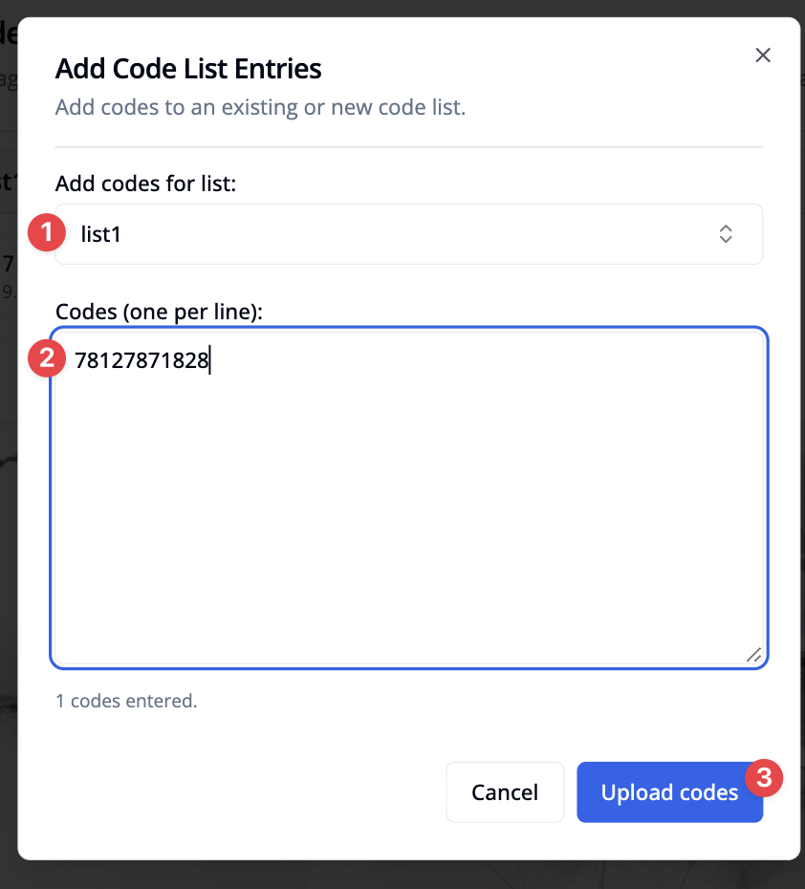
Task: Click the resize handle of the codes textarea
Action: pyautogui.click(x=754, y=656)
